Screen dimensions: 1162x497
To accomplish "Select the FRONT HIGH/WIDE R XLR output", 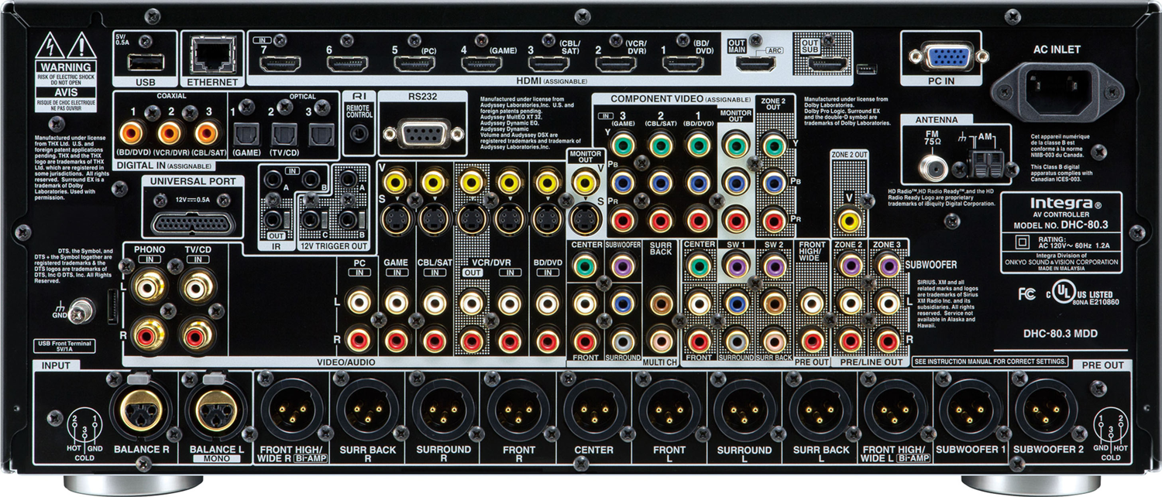I will pyautogui.click(x=290, y=410).
